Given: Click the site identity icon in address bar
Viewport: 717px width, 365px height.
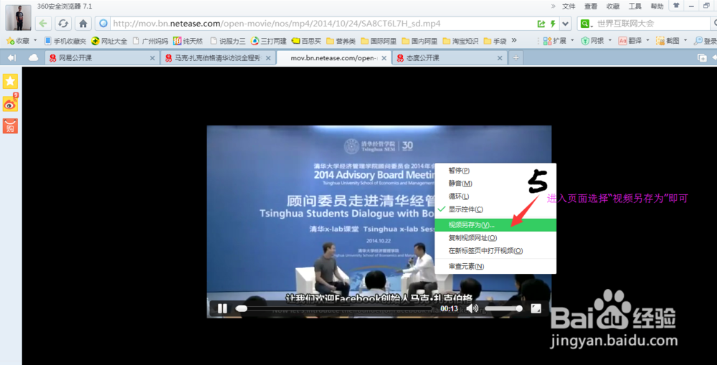Looking at the screenshot, I should [103, 24].
